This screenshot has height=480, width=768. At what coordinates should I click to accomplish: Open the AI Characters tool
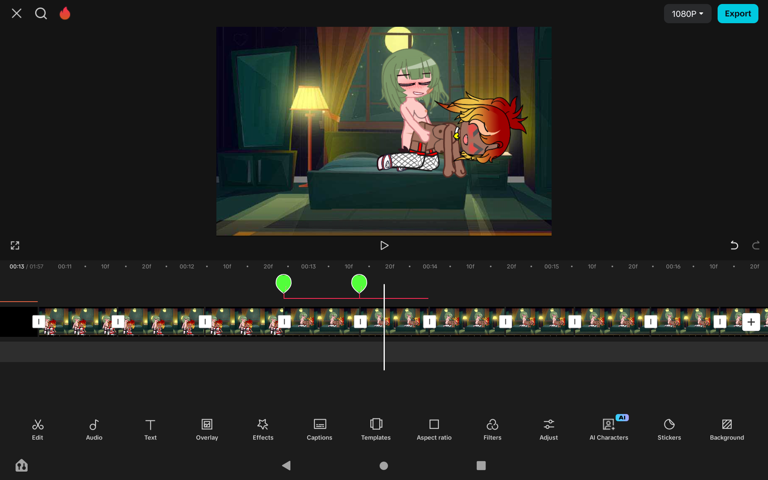click(608, 429)
